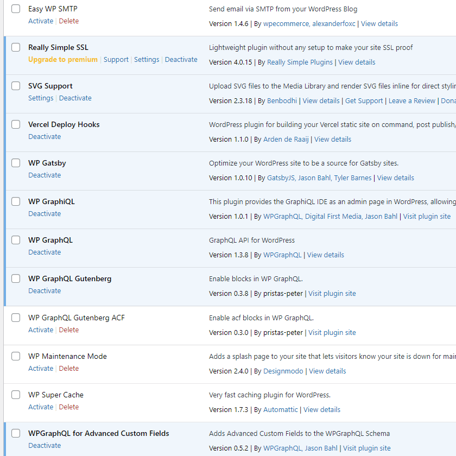This screenshot has width=456, height=456.
Task: View details for Easy WP SMTP
Action: [x=379, y=23]
